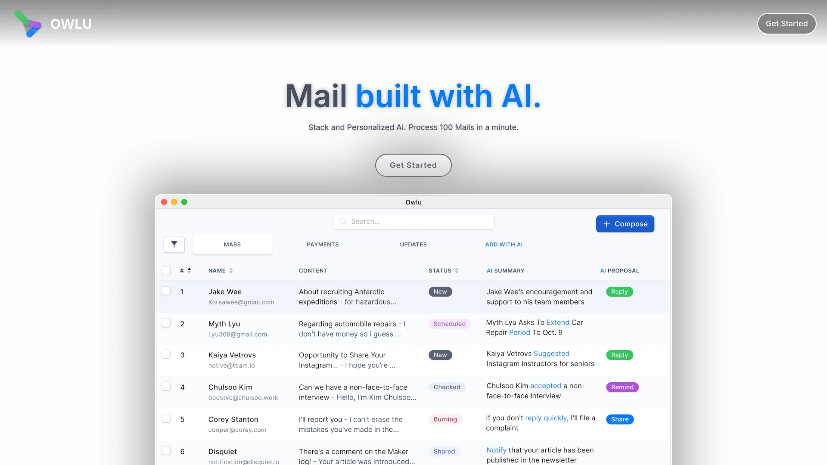Click Reply proposal icon for Jake Wee
Viewport: 827px width, 465px height.
point(619,291)
